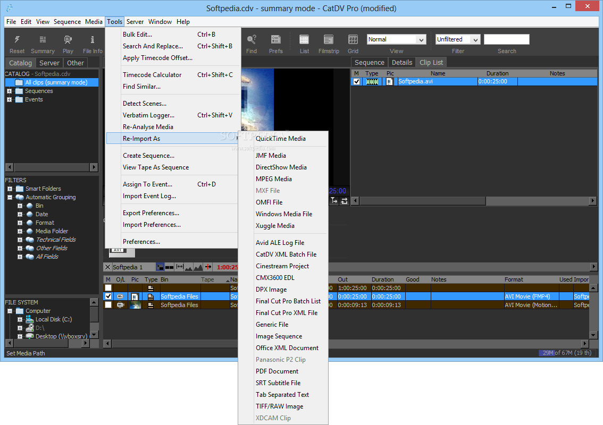Uncheck the highlighted clip row's M checkbox
The width and height of the screenshot is (603, 425).
(x=108, y=296)
